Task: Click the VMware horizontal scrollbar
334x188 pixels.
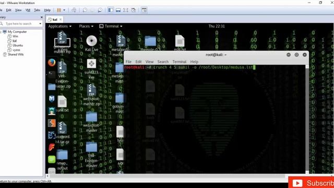Action: click(167, 176)
